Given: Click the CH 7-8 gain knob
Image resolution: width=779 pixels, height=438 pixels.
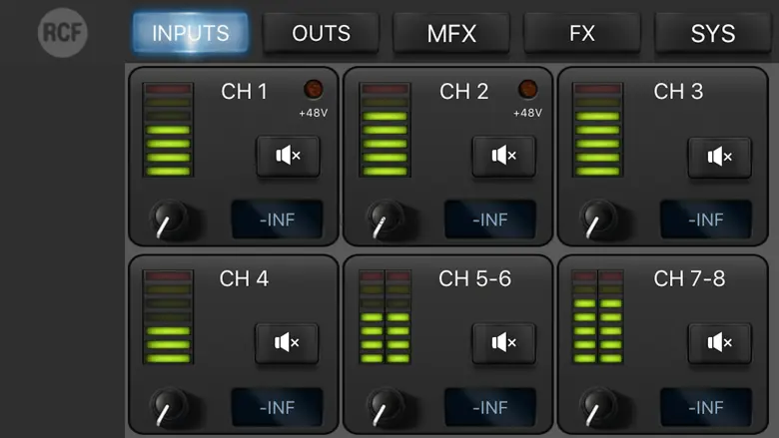Looking at the screenshot, I should pos(598,406).
